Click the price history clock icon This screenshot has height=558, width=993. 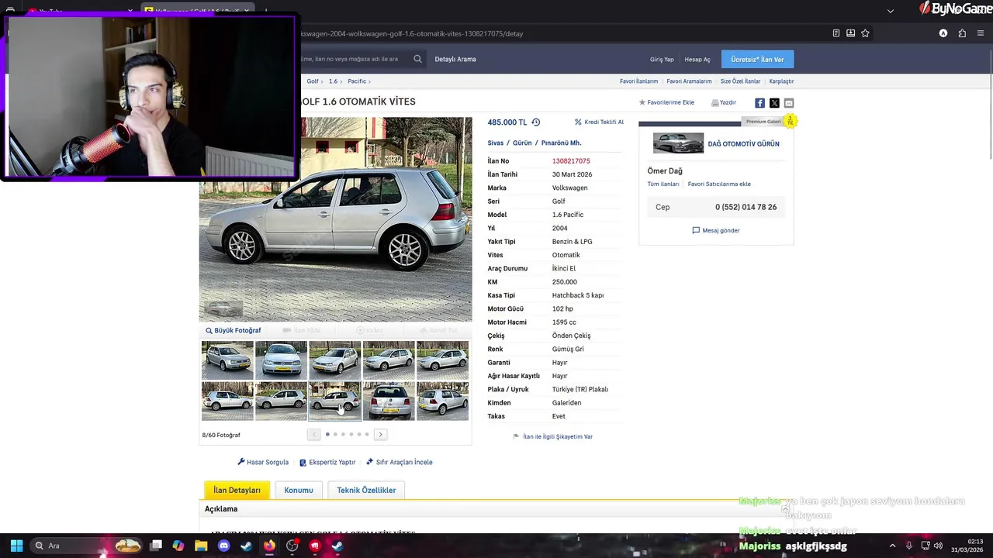point(535,122)
